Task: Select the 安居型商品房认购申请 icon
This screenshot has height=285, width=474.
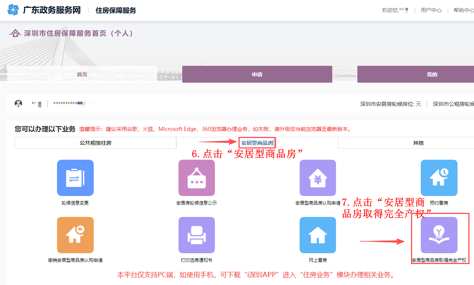Action: pyautogui.click(x=318, y=178)
